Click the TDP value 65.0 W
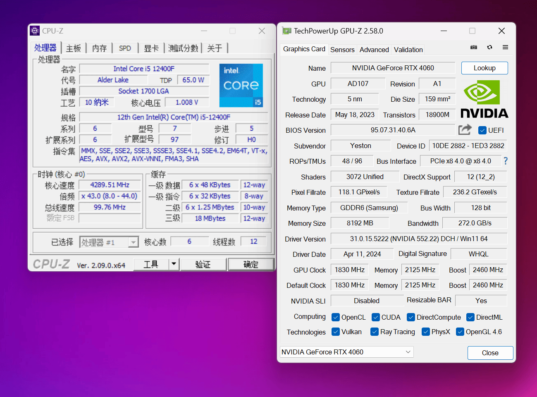 click(x=193, y=80)
